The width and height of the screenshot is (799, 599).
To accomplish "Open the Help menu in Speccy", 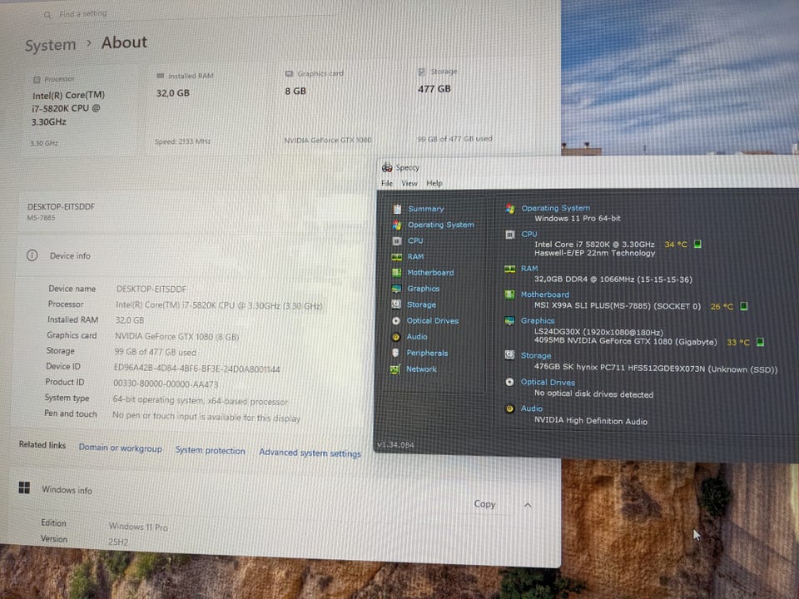I will click(434, 183).
